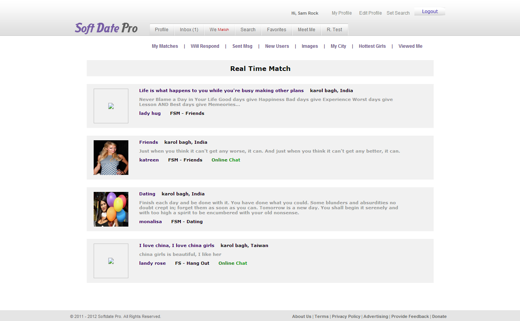Open About Us footer link
This screenshot has width=520, height=321.
pos(301,316)
